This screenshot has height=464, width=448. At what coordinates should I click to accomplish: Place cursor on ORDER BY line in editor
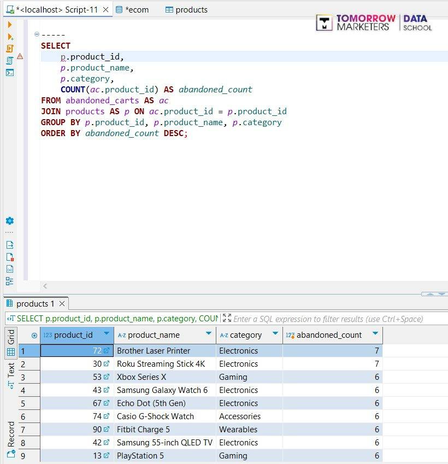114,133
